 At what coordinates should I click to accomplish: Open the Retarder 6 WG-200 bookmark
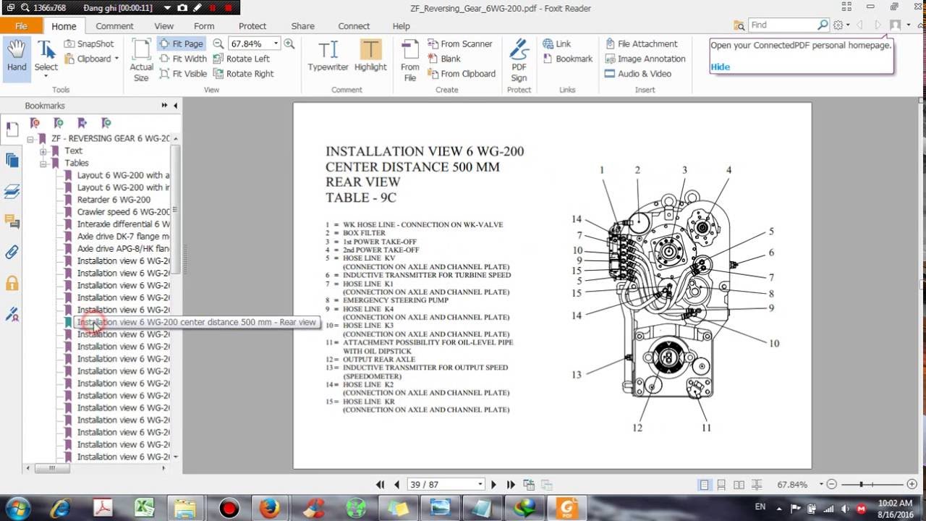coord(114,200)
